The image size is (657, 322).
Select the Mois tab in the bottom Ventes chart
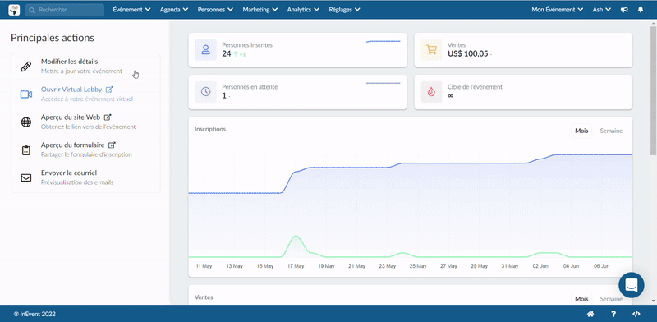coord(581,299)
